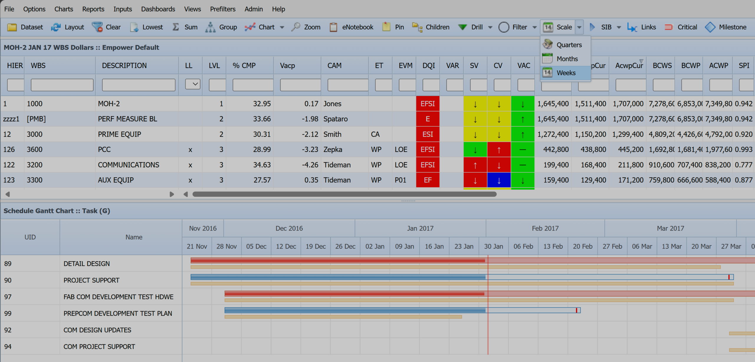Toggle the Critical path display

[x=681, y=27]
